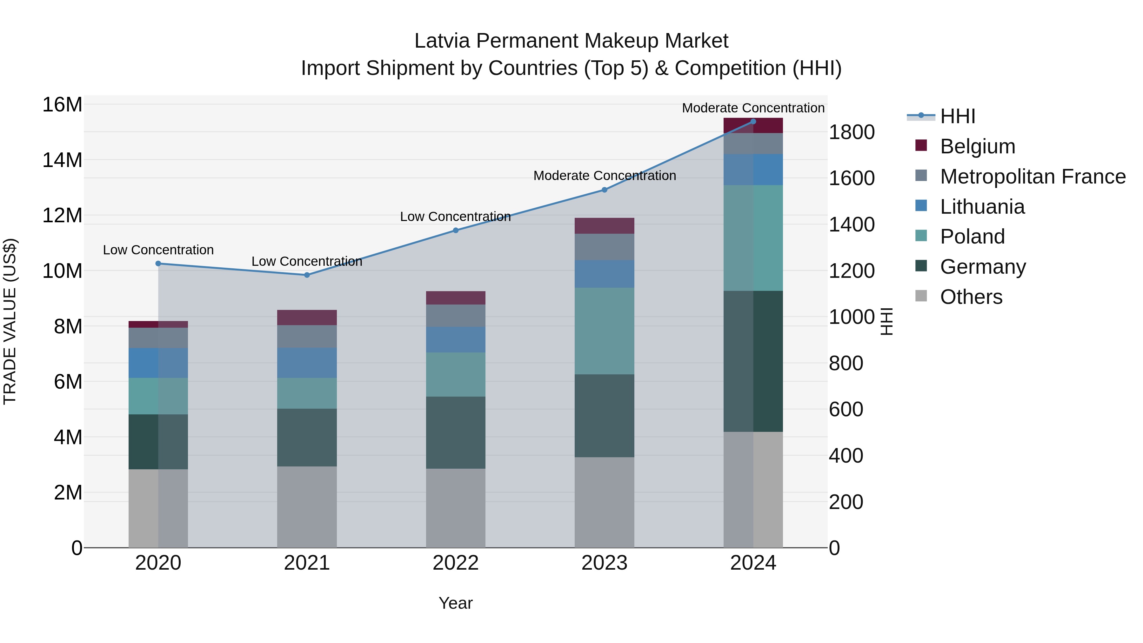
Task: Click 2023 'Moderate Concentration' annotation
Action: [605, 176]
